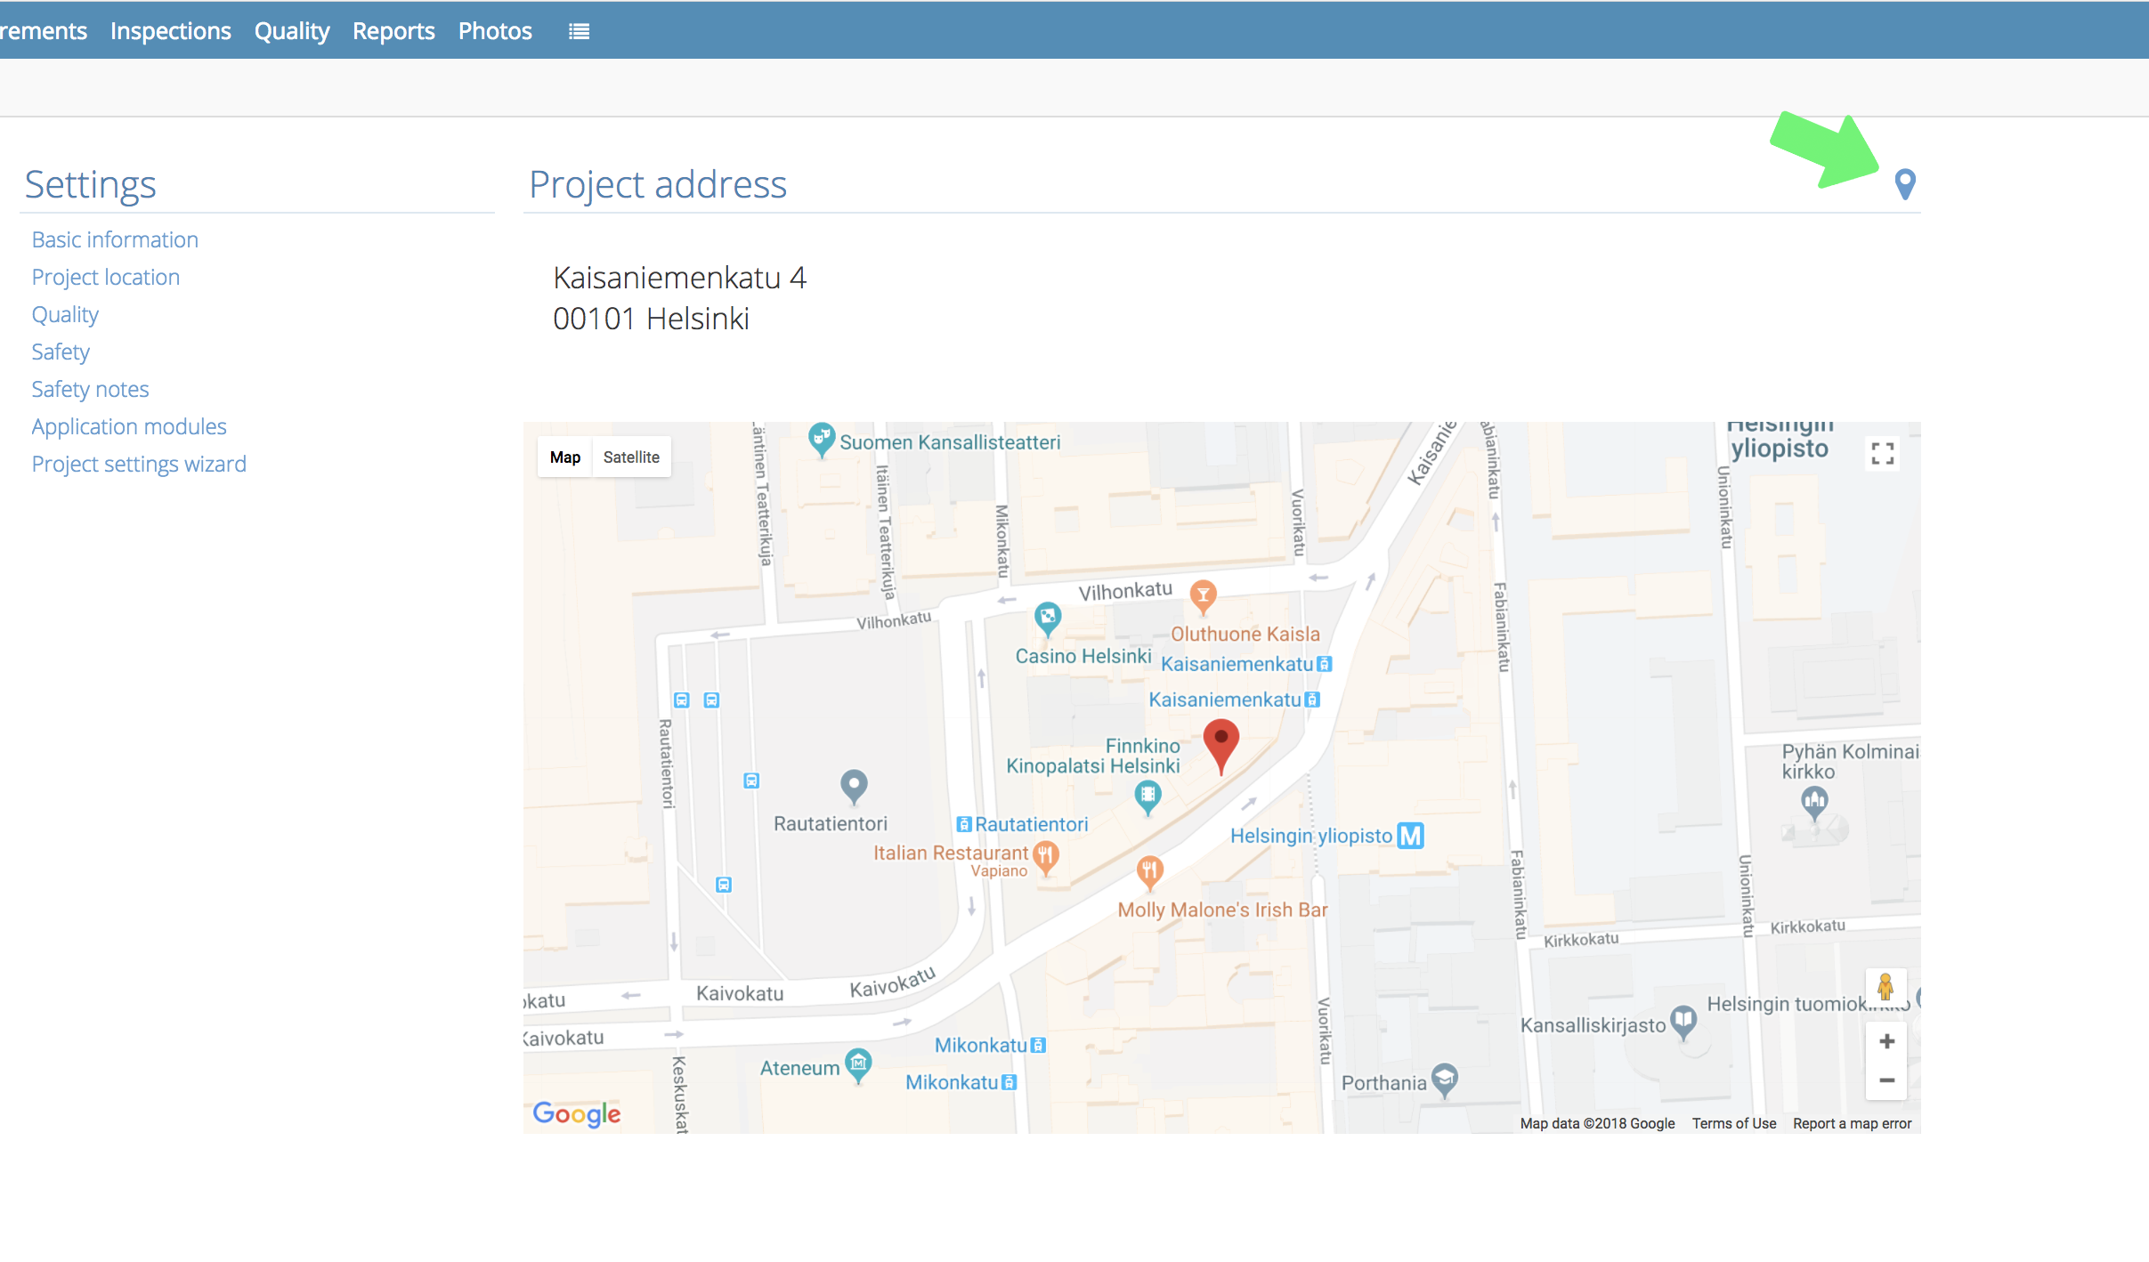Switch map to Map view
The width and height of the screenshot is (2149, 1262).
click(x=565, y=457)
